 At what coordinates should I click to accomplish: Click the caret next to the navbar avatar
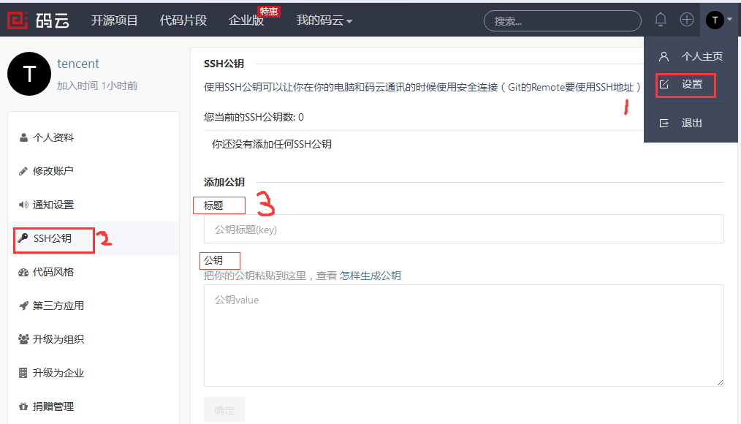pyautogui.click(x=729, y=20)
